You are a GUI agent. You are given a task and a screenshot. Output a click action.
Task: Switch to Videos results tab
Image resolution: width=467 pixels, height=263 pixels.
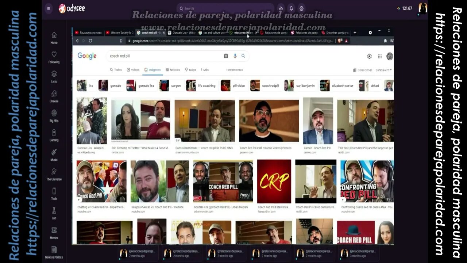tap(133, 70)
